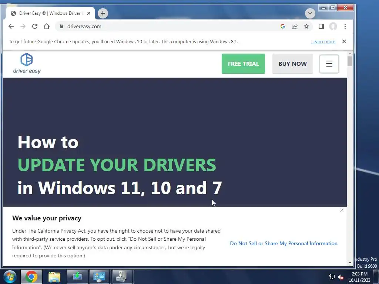Viewport: 379px width, 284px height.
Task: Start the FREE TRIAL
Action: point(243,64)
